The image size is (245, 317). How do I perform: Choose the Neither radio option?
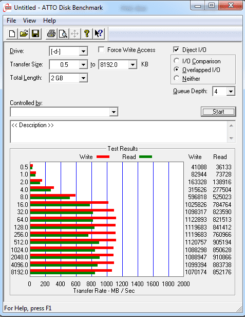pos(176,78)
